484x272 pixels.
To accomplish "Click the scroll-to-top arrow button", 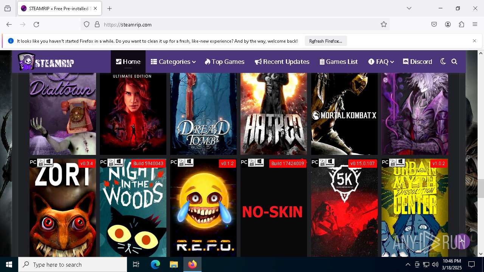I will click(x=462, y=241).
